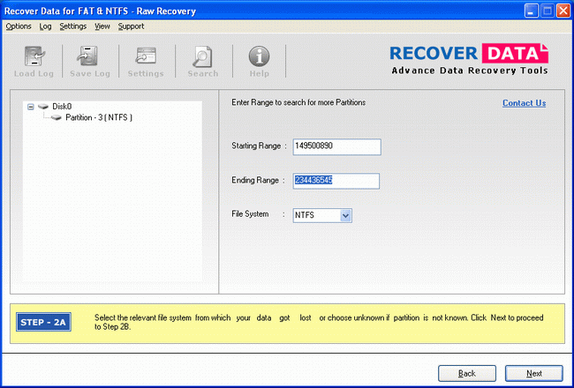The height and width of the screenshot is (388, 574).
Task: Open the Log menu
Action: (45, 26)
